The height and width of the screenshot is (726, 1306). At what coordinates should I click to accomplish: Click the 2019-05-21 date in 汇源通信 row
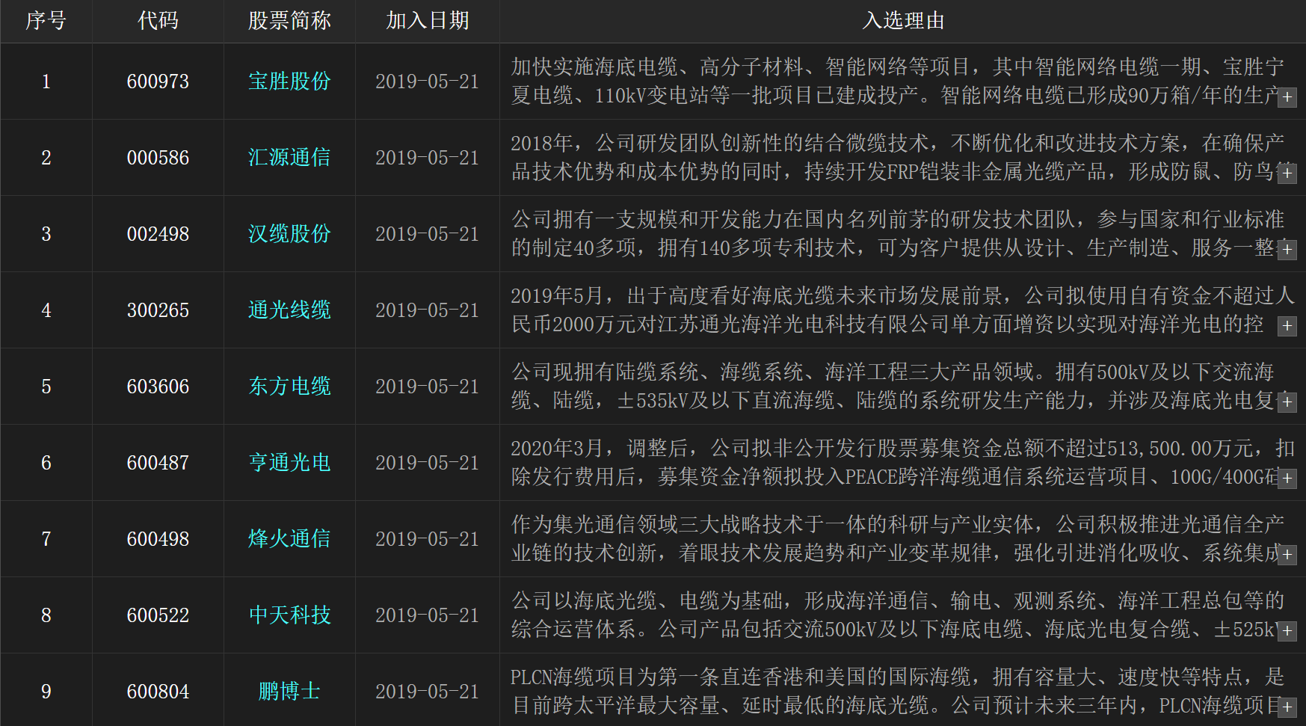427,158
